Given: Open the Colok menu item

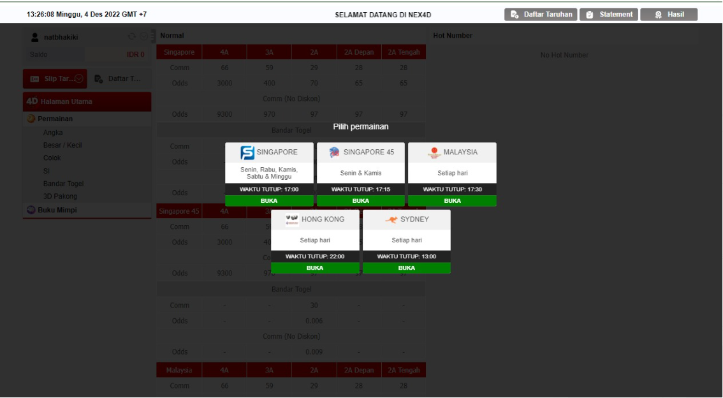Looking at the screenshot, I should (52, 158).
